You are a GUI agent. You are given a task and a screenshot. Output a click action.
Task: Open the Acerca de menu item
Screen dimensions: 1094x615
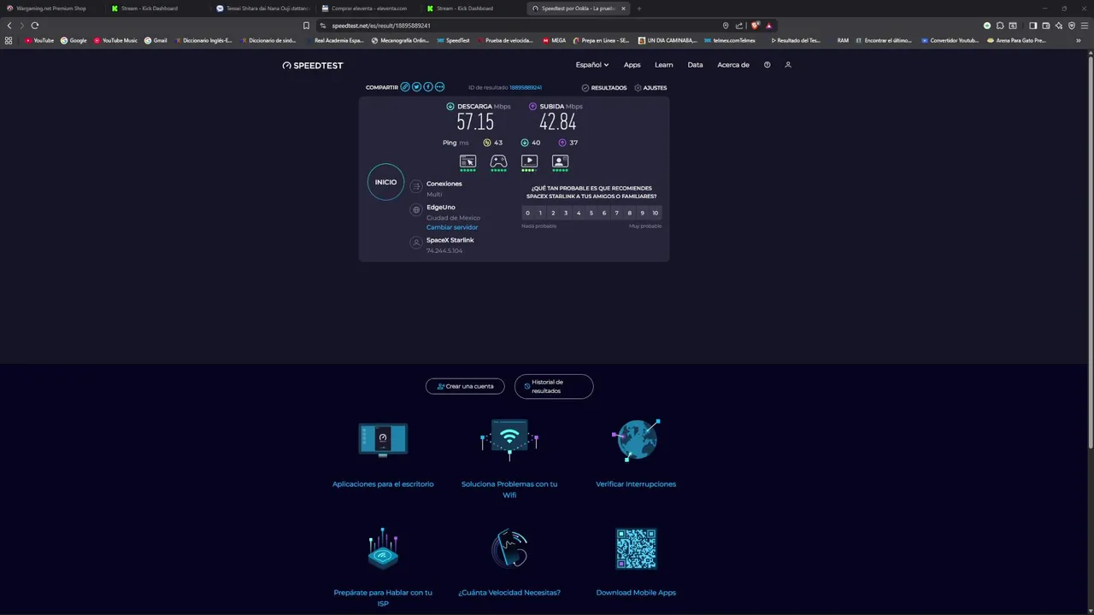click(x=733, y=65)
